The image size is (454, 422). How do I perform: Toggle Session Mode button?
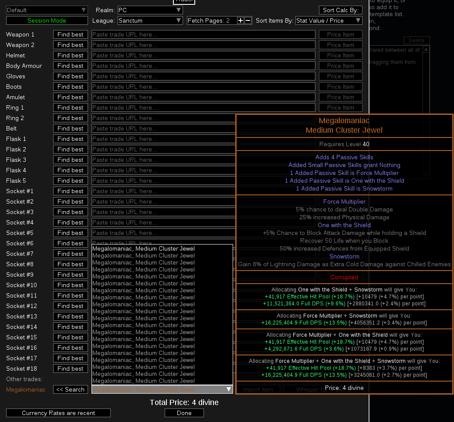coord(47,20)
